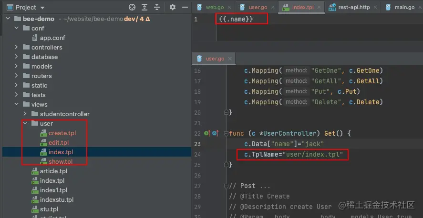The image size is (423, 218).
Task: Select index.tpl directly under views folder
Action: click(x=52, y=180)
